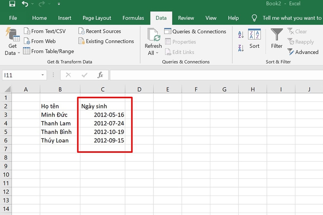Open the Help tab
Image resolution: width=323 pixels, height=215 pixels.
(233, 18)
